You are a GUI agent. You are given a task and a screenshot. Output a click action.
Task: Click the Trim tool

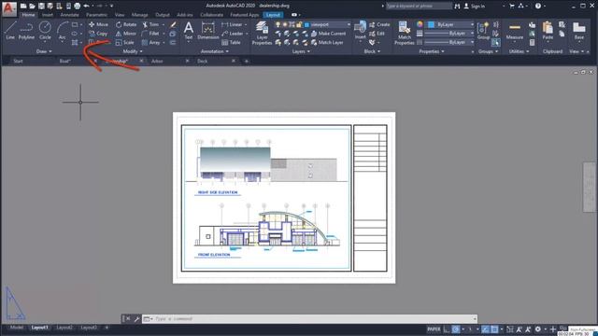click(x=151, y=24)
